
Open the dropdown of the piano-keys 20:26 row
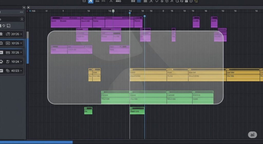21,53
